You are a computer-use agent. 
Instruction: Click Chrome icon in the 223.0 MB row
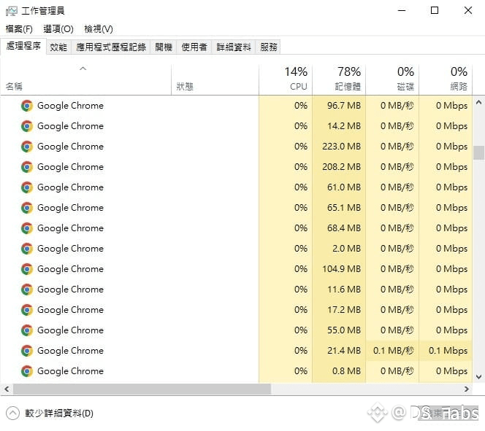tap(27, 147)
